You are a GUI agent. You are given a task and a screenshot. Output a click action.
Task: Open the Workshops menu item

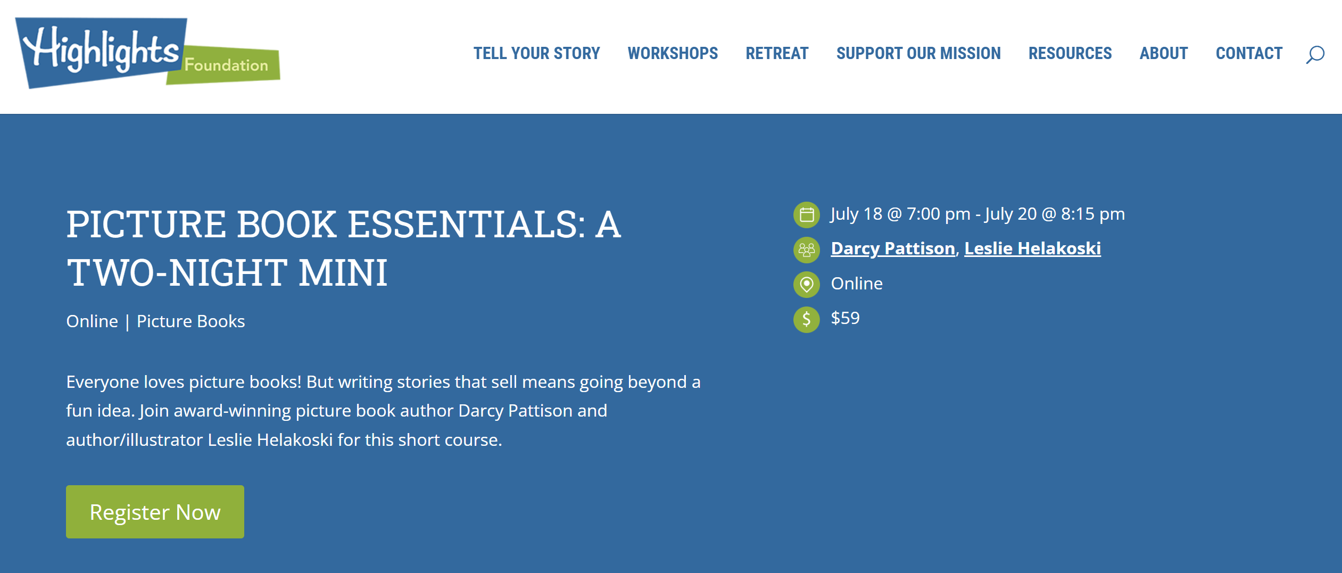[x=673, y=54]
